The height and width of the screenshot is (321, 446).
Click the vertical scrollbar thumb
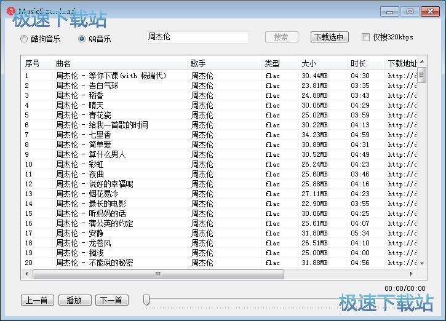pyautogui.click(x=422, y=75)
